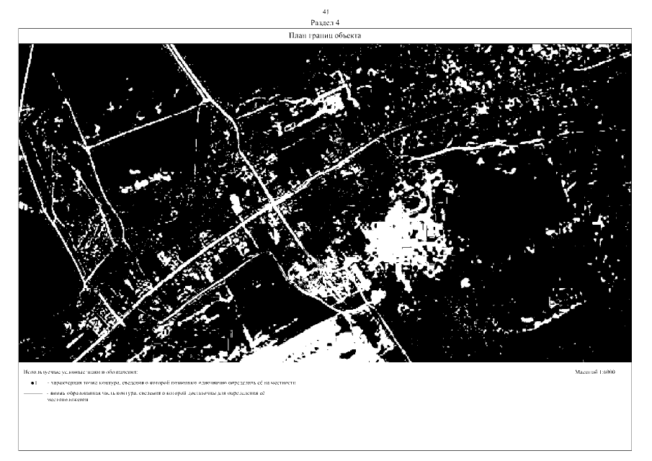
Task: Click the map's bottom-left corner area
Action: pyautogui.click(x=29, y=353)
